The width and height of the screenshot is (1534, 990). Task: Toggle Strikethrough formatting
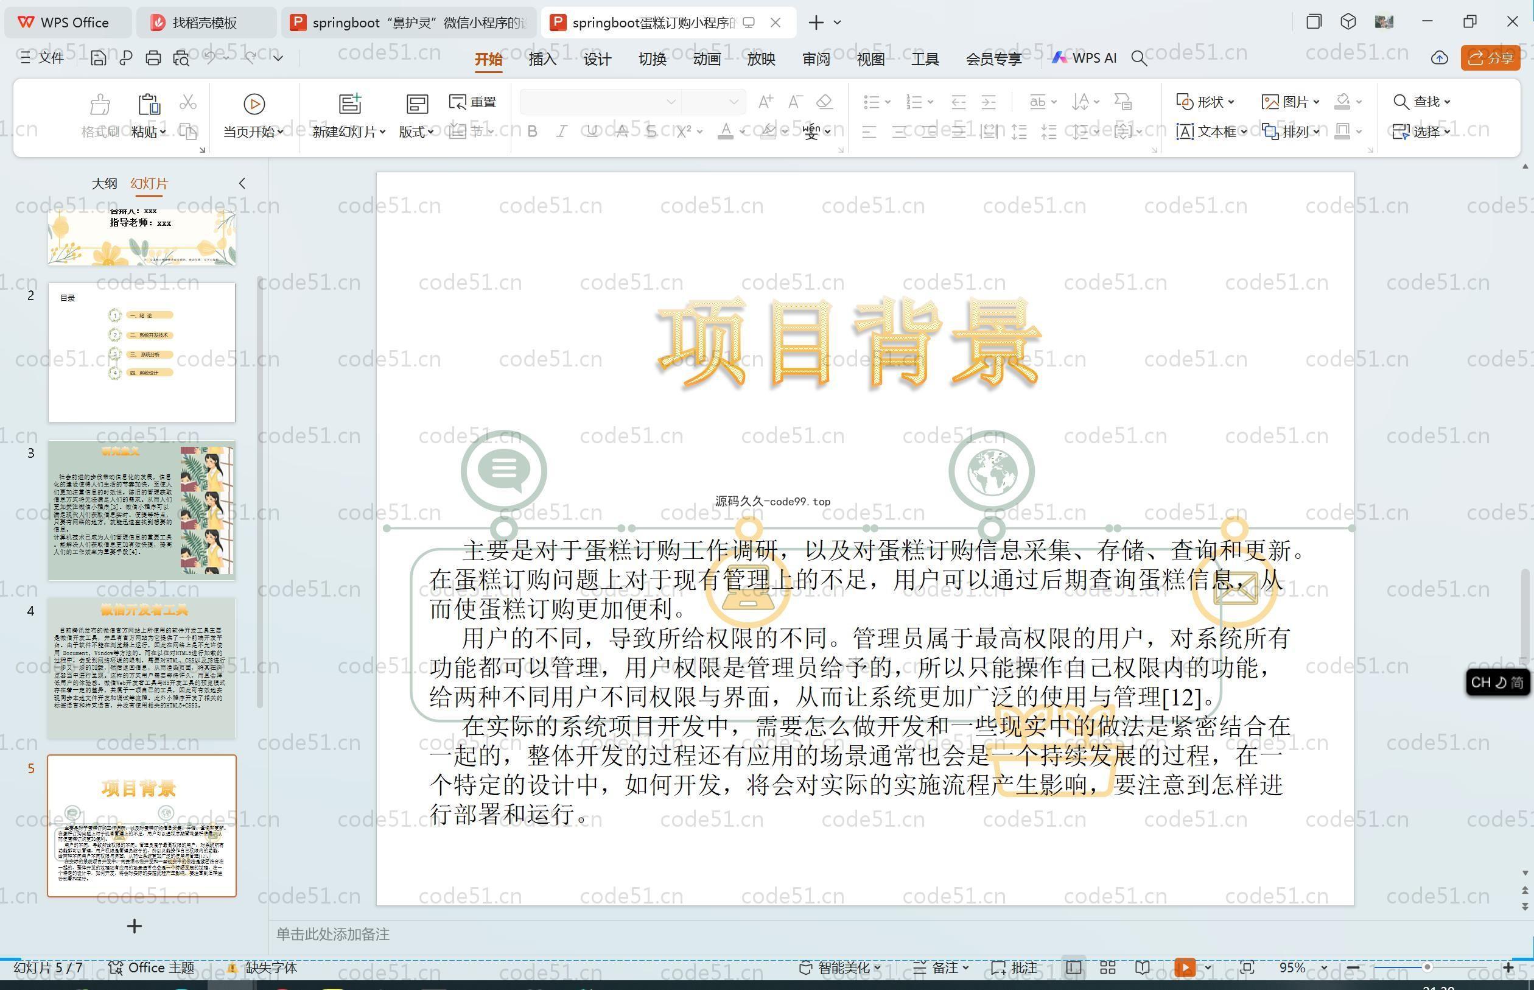pyautogui.click(x=622, y=132)
